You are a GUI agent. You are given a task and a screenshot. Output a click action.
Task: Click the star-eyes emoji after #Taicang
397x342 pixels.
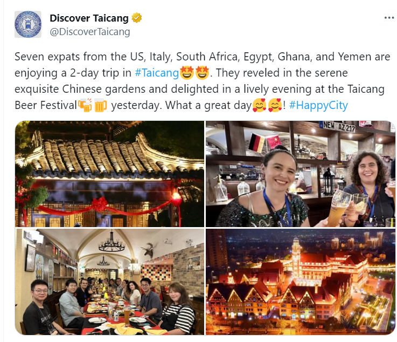[186, 73]
